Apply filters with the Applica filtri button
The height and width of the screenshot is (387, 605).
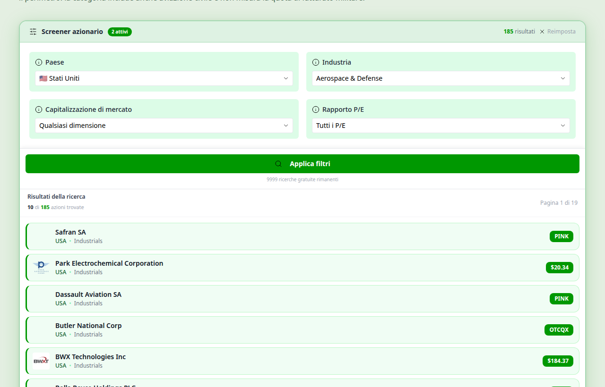click(x=302, y=164)
